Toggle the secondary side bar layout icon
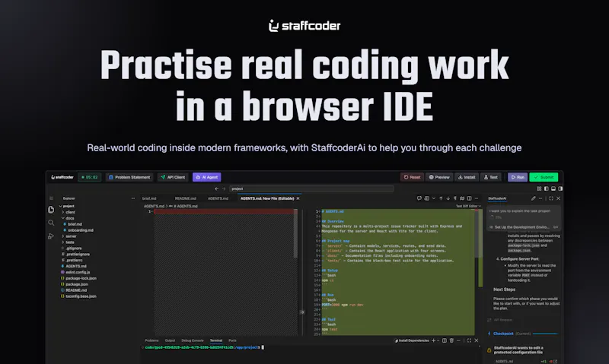 point(560,188)
